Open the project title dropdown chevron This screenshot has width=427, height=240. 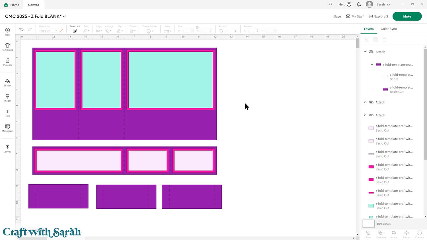pos(64,17)
